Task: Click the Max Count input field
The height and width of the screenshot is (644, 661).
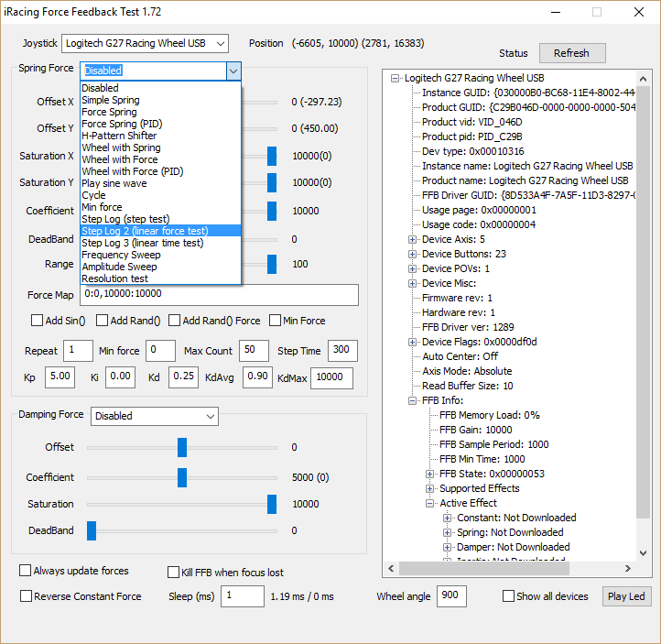Action: (x=254, y=351)
